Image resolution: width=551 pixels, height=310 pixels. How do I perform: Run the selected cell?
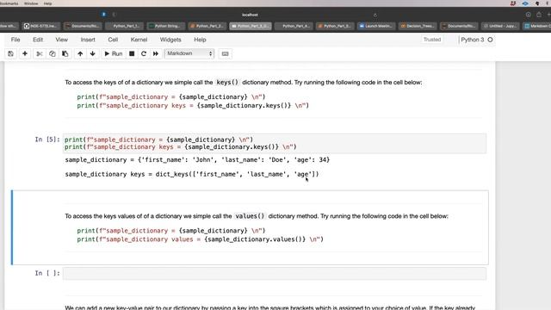click(x=113, y=53)
